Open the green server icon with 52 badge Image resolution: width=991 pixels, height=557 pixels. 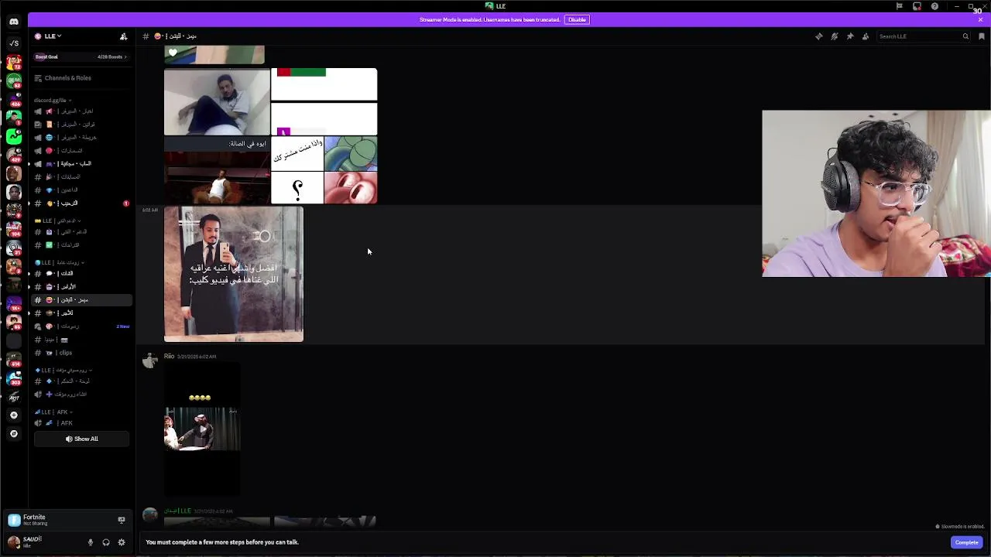tap(14, 80)
